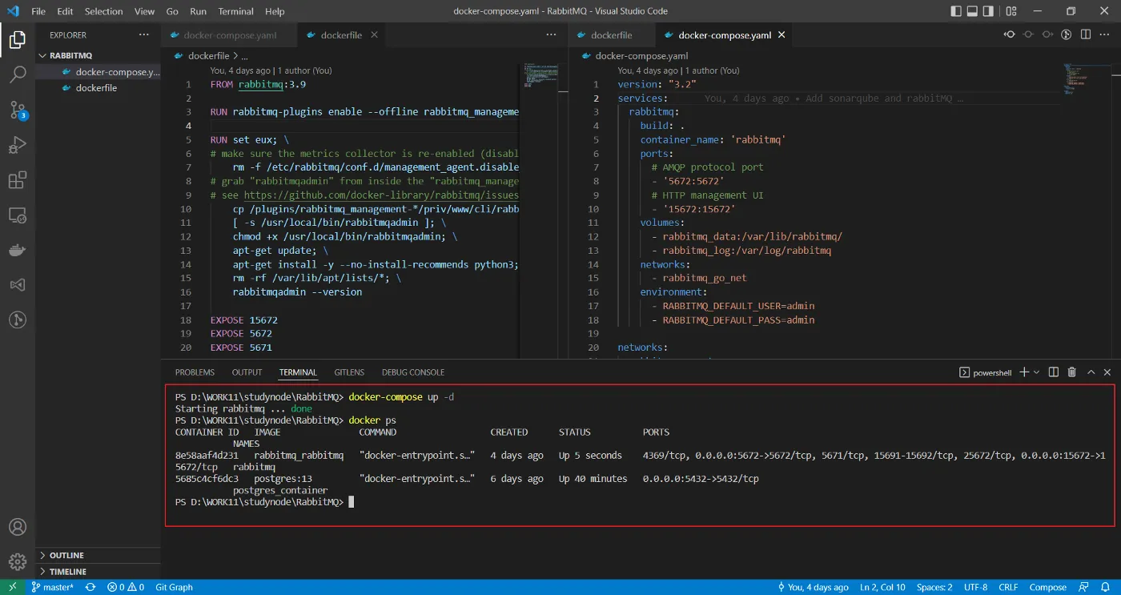Switch to the PROBLEMS panel tab
The image size is (1121, 595).
pyautogui.click(x=195, y=372)
